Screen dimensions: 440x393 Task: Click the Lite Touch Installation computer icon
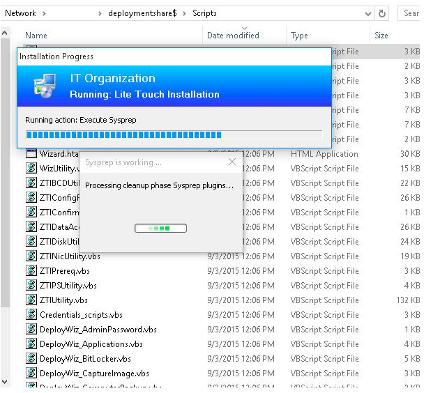pos(45,86)
